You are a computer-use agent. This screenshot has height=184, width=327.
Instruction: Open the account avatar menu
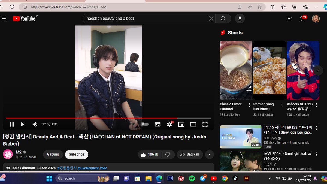pos(316,19)
